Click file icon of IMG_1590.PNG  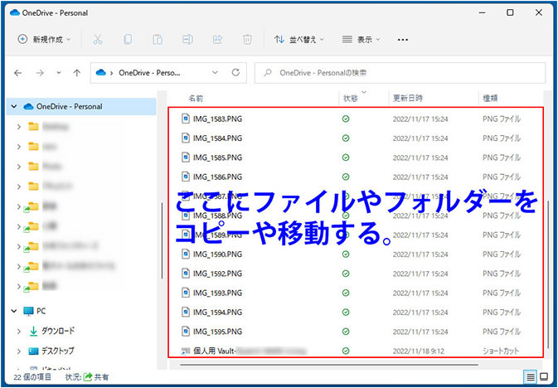(x=186, y=254)
